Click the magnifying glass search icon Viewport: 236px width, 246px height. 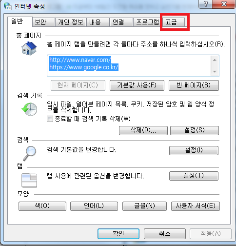(30, 153)
